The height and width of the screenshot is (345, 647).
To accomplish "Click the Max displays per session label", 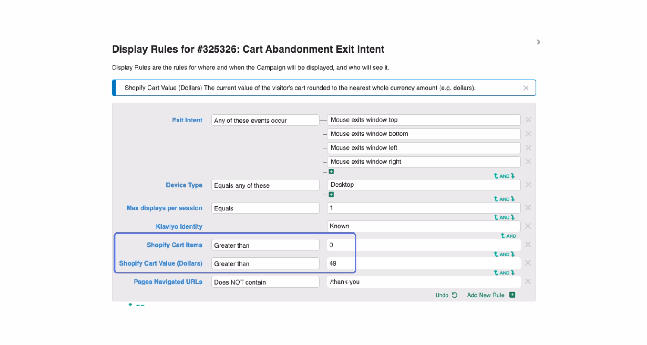I will (164, 208).
